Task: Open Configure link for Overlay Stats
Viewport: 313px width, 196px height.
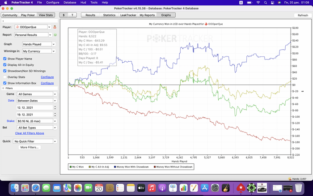Action: 47,77
